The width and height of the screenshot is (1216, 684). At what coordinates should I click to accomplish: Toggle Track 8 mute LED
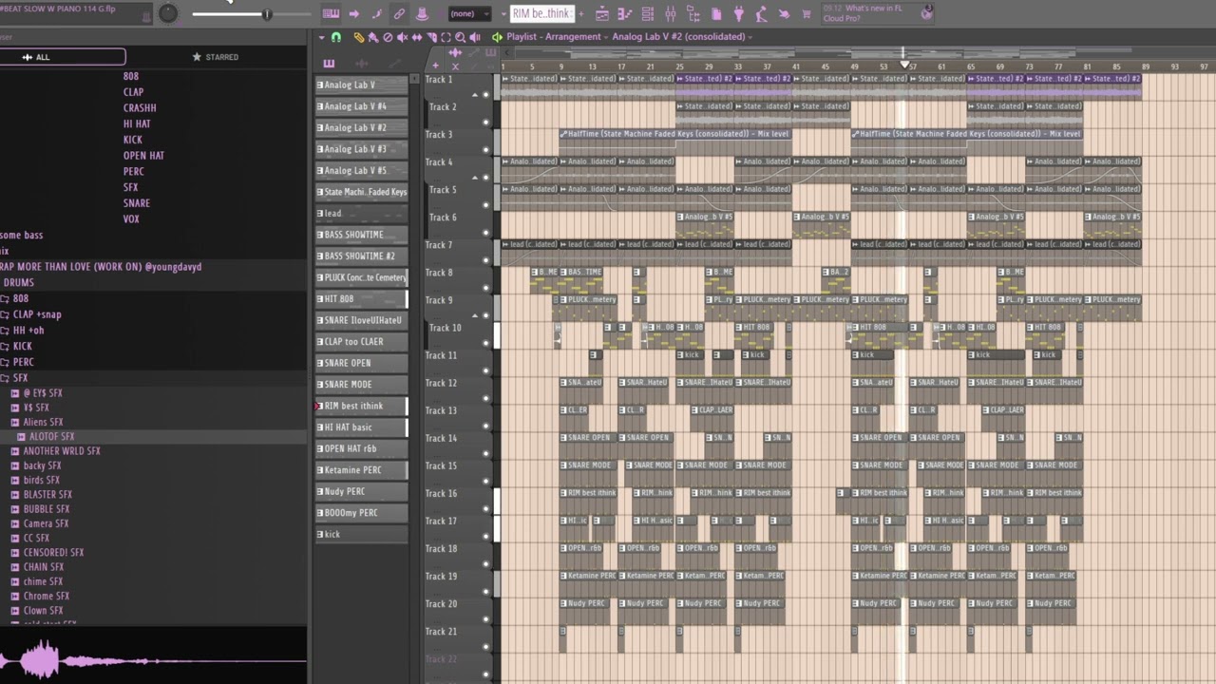486,287
